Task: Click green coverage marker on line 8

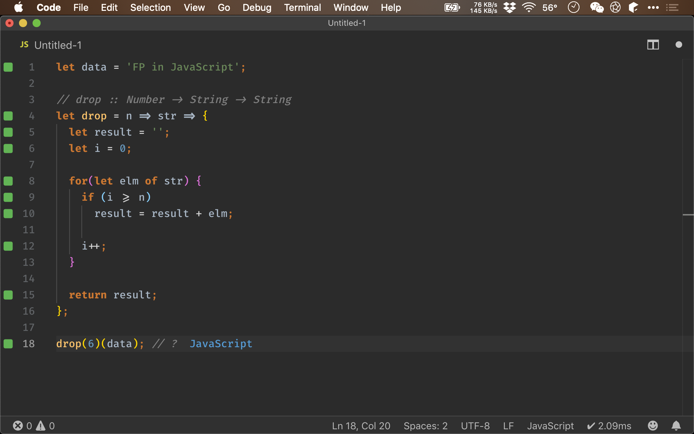Action: (x=8, y=181)
